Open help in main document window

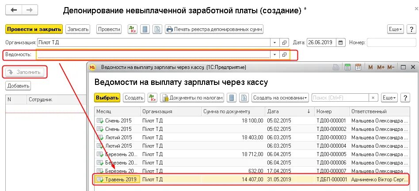click(411, 29)
